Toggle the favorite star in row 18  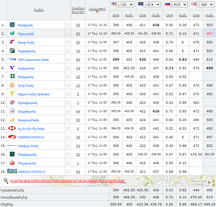68,171
